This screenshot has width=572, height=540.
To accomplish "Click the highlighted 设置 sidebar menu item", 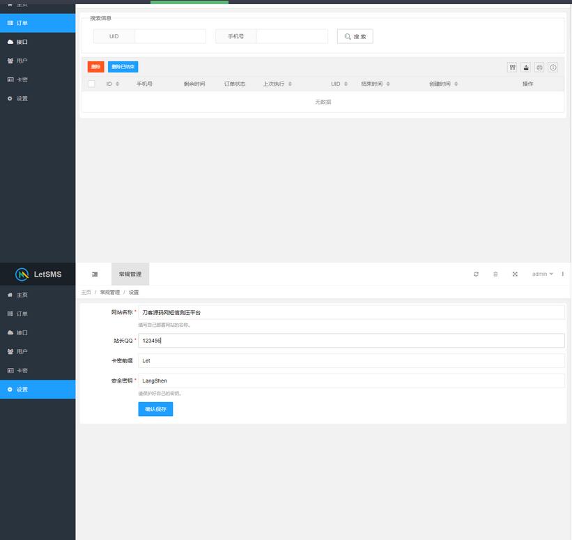I will (x=38, y=389).
